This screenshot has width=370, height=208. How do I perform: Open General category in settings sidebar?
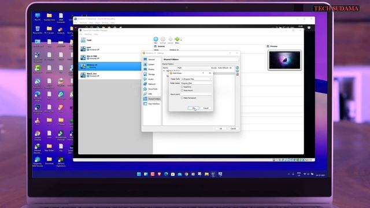pos(151,60)
